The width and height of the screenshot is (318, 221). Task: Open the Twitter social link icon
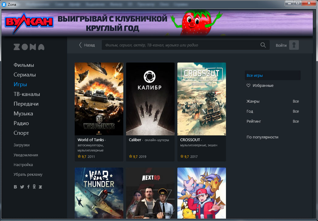22,187
